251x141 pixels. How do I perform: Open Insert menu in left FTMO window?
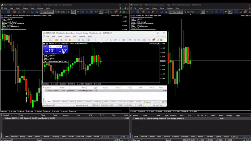tap(18, 8)
